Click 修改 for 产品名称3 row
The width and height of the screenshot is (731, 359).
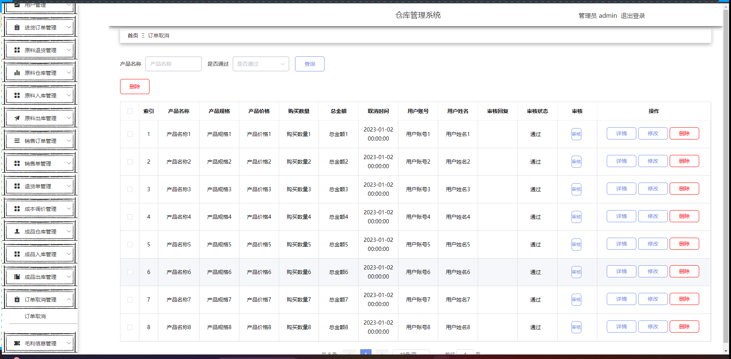653,189
